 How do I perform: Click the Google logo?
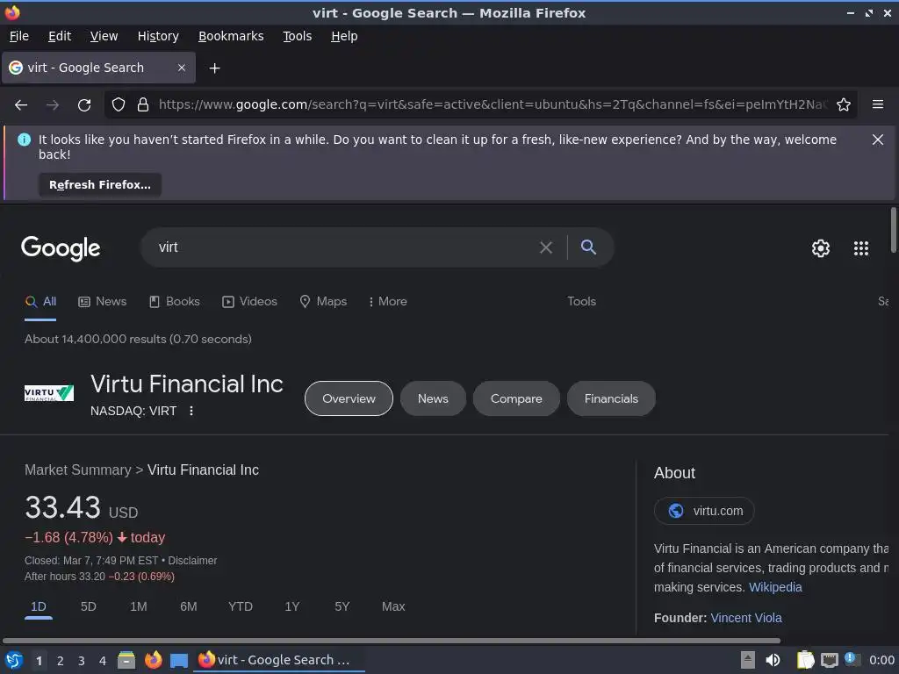pos(61,248)
